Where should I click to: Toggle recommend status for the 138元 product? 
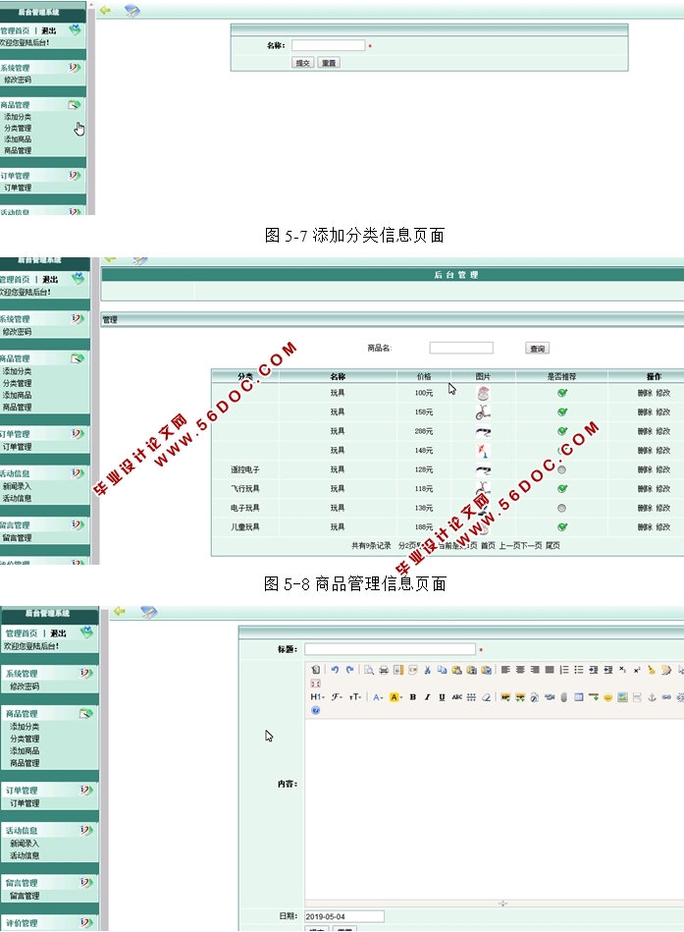point(561,509)
